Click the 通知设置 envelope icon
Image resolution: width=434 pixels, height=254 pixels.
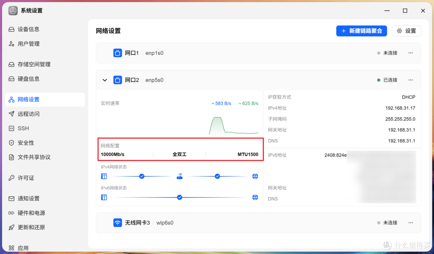pyautogui.click(x=11, y=198)
